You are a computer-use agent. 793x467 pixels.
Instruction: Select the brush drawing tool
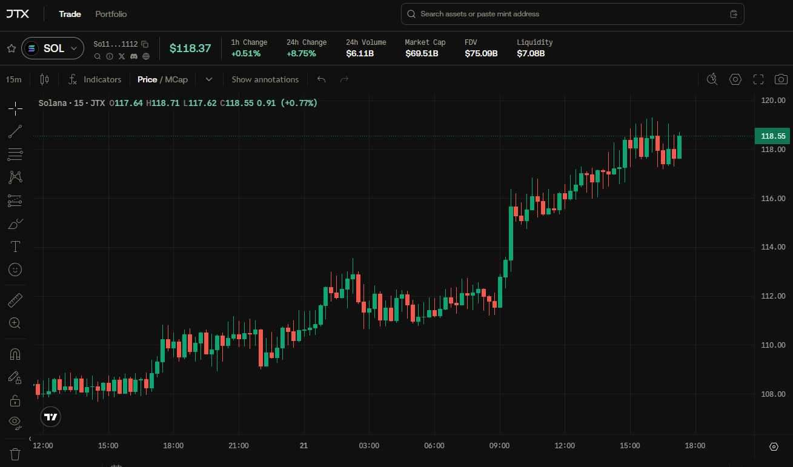click(15, 224)
